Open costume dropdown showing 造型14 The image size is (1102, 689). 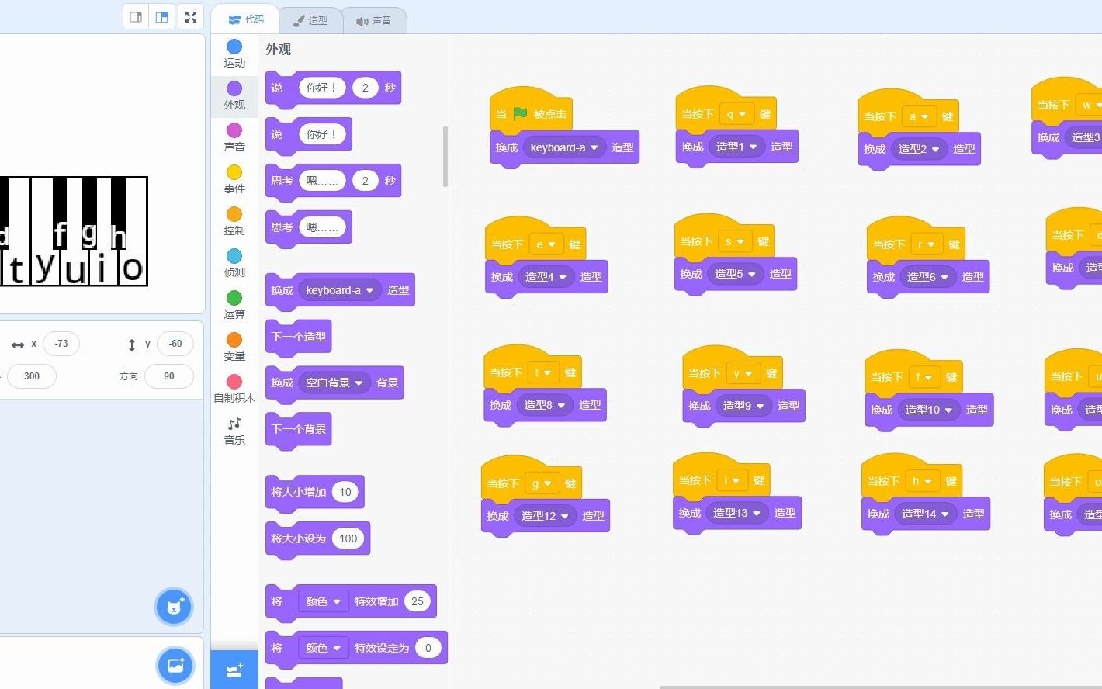tap(926, 514)
